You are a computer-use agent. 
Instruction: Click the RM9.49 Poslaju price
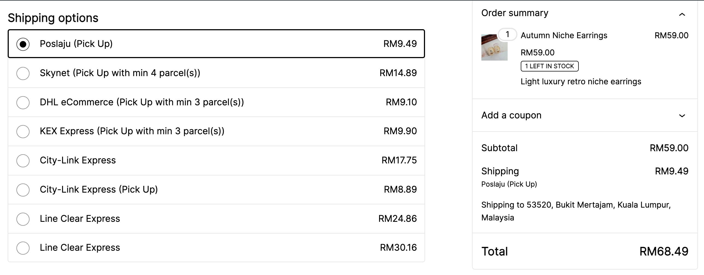tap(400, 44)
